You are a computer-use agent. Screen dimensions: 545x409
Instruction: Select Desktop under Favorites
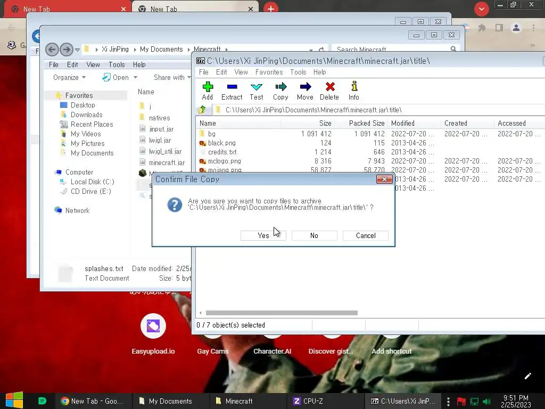pos(82,105)
